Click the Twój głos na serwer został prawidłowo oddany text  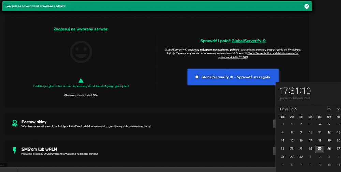(x=35, y=6)
